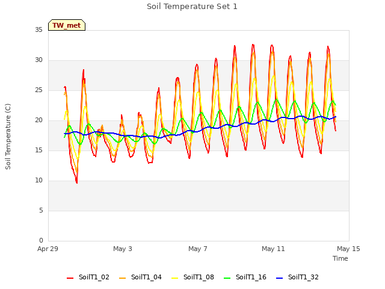Click the 35 y-axis tick label
The width and height of the screenshot is (385, 289).
click(x=38, y=30)
